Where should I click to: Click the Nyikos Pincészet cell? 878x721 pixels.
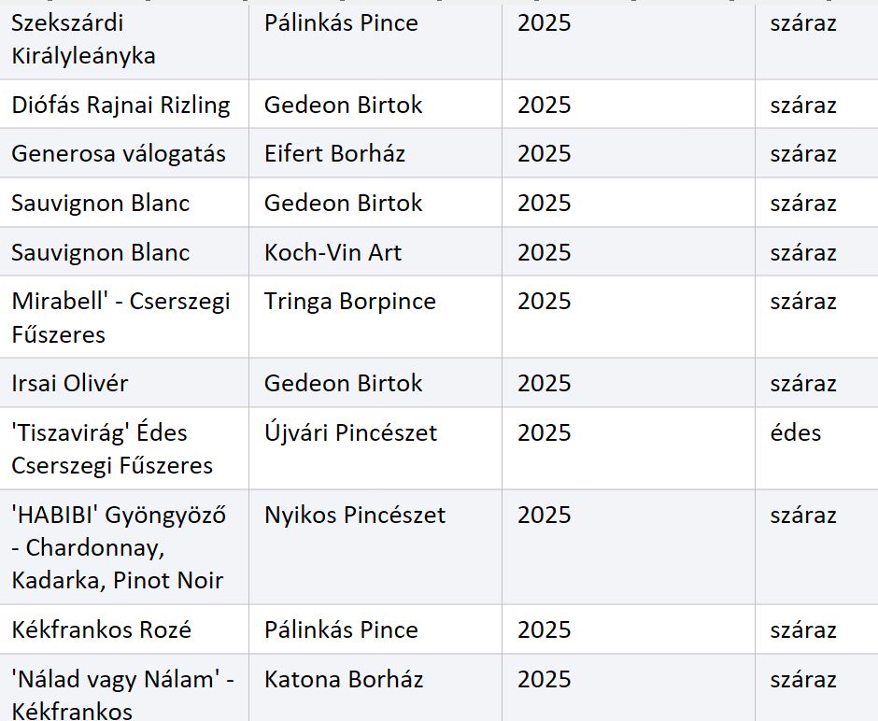coord(375,547)
